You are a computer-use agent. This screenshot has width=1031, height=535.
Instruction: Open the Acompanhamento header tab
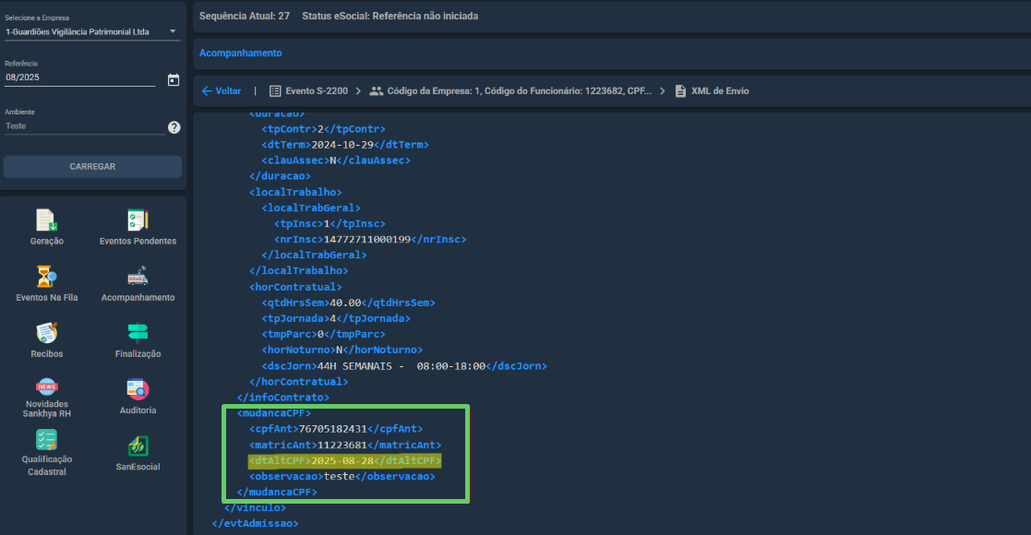pos(241,53)
